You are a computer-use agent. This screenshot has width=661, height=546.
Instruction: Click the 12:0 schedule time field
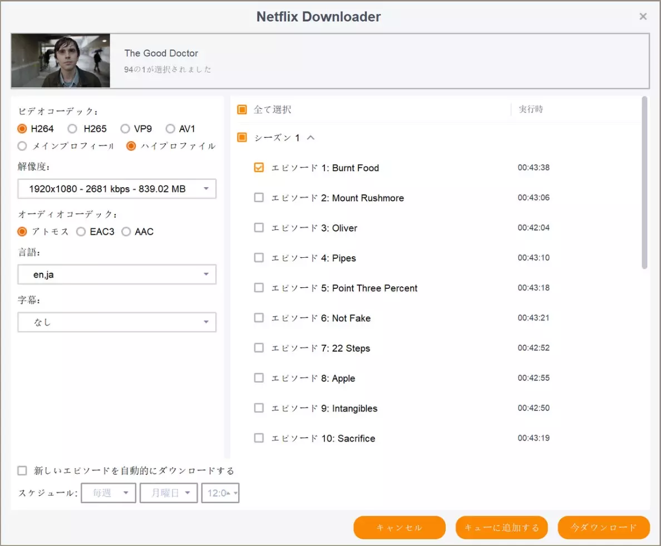220,493
